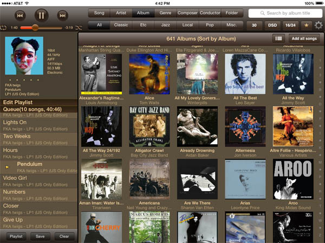The width and height of the screenshot is (325, 243).
Task: Jump to letter T in index
Action: coord(320,206)
